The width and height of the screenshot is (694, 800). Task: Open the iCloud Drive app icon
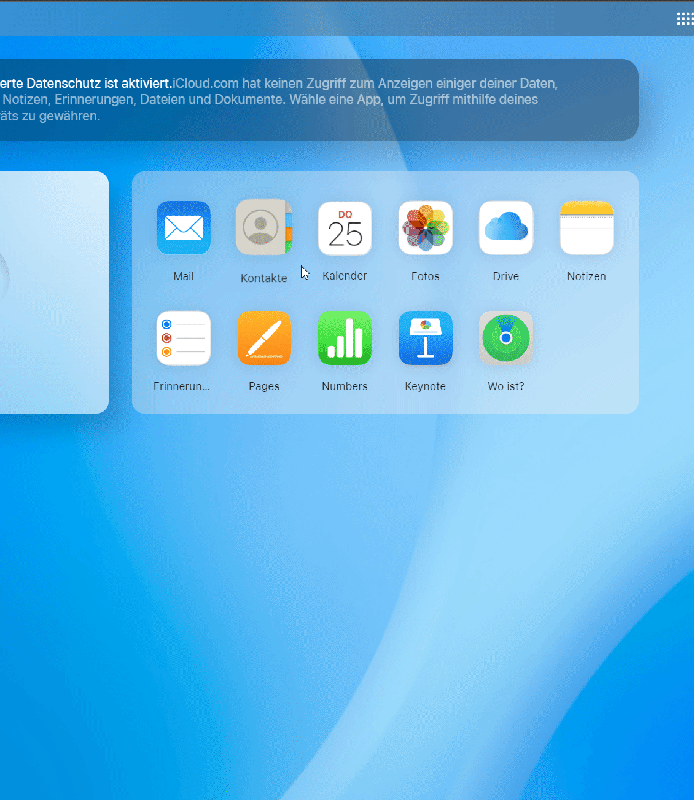(506, 228)
